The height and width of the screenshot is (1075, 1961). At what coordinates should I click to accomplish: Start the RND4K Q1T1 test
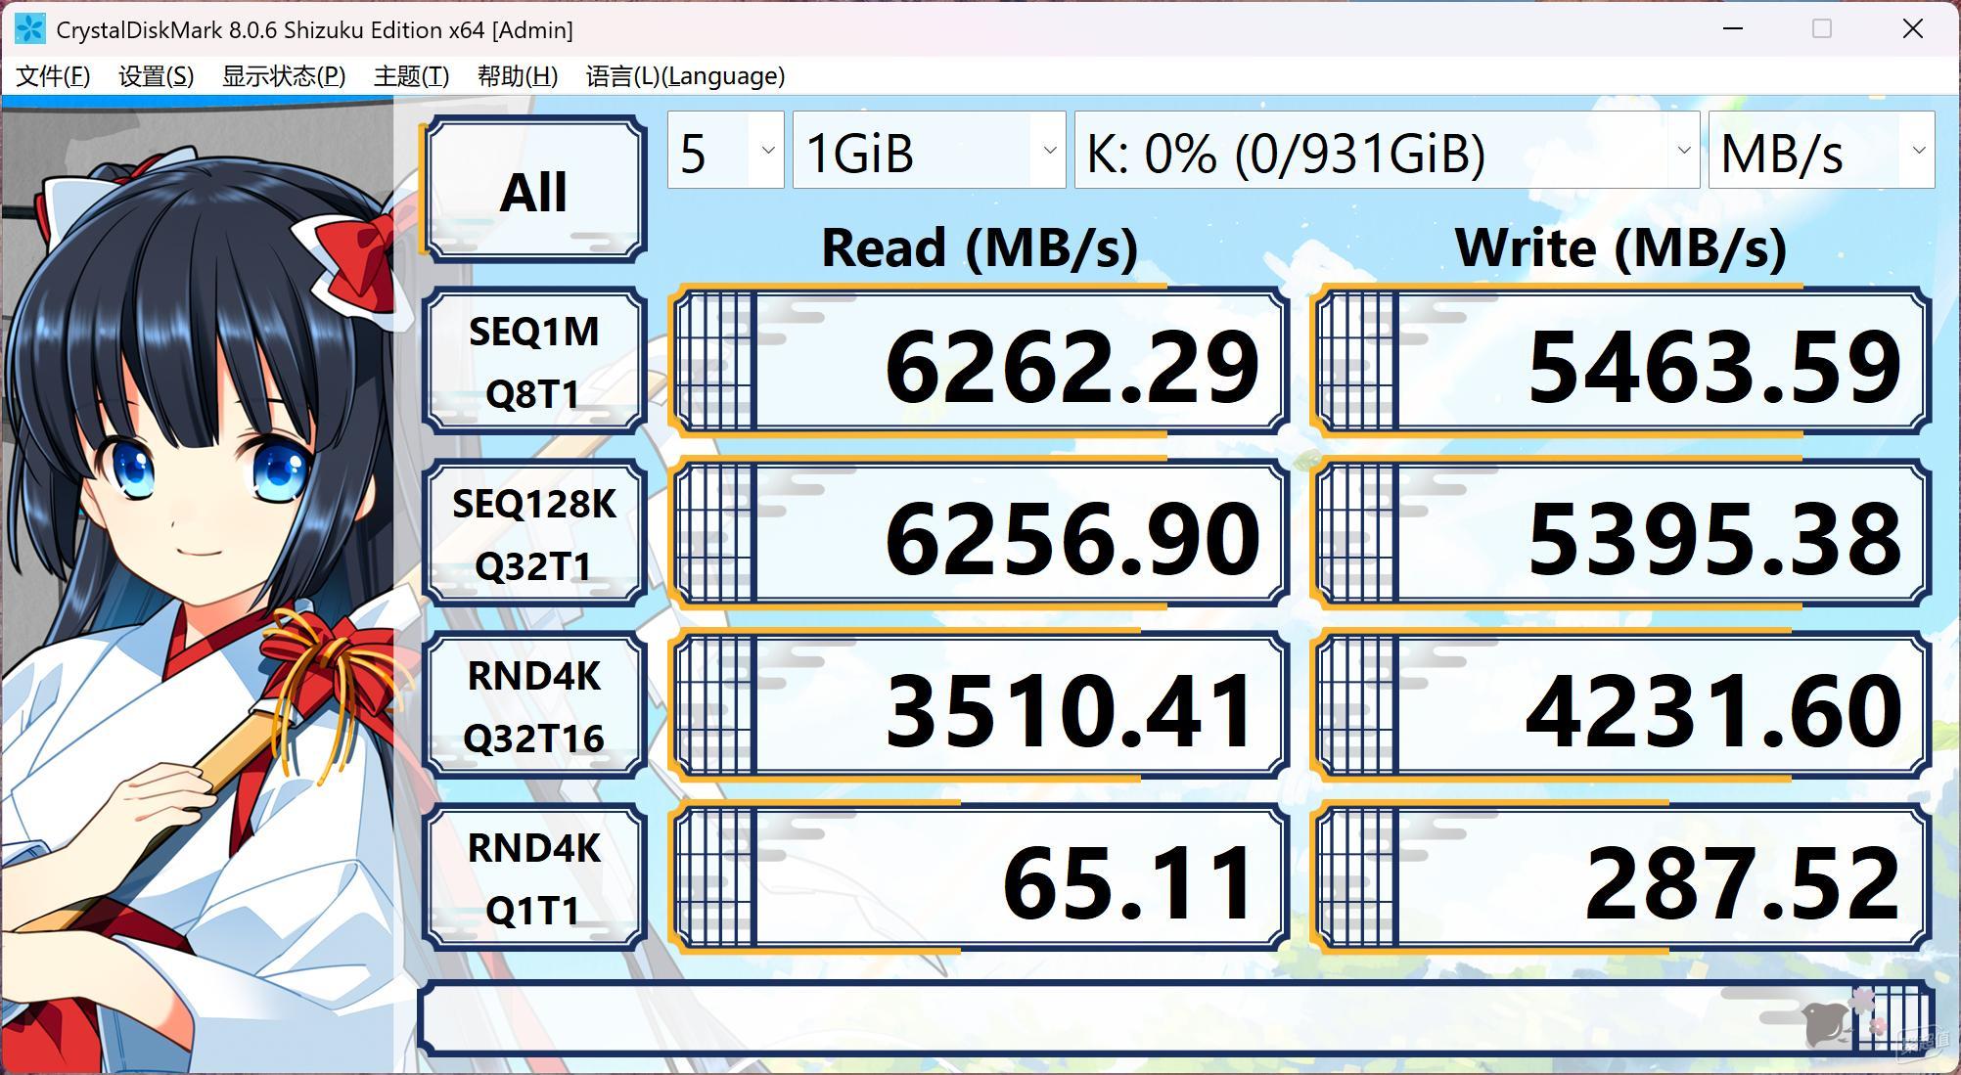(533, 878)
